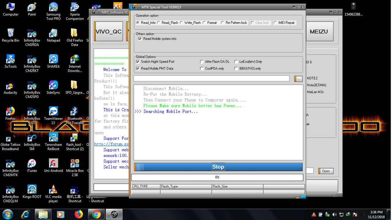Launch Kingo ROOT shortcut
The width and height of the screenshot is (392, 220).
point(32,192)
